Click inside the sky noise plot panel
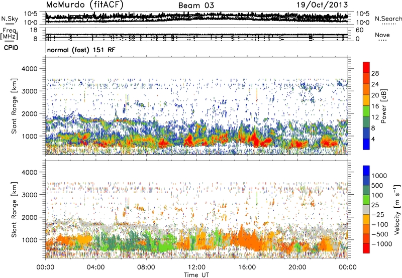The height and width of the screenshot is (278, 402). (x=196, y=18)
